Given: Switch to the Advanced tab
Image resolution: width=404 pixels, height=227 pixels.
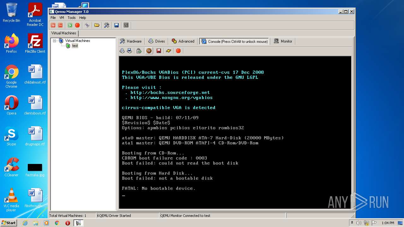Looking at the screenshot, I should (183, 41).
